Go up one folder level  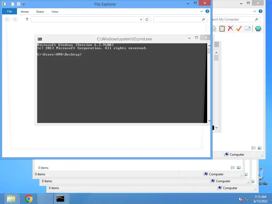click(27, 19)
